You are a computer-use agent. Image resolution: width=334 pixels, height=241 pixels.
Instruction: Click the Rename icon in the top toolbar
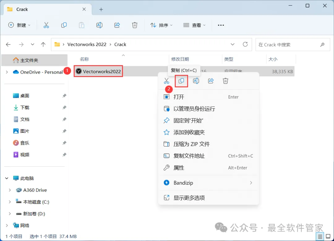[x=99, y=25]
